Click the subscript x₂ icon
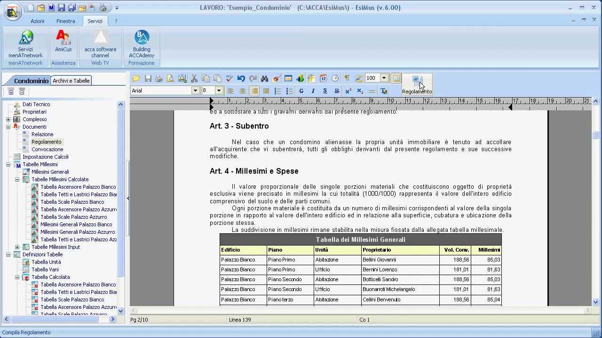The height and width of the screenshot is (338, 602). point(360,91)
